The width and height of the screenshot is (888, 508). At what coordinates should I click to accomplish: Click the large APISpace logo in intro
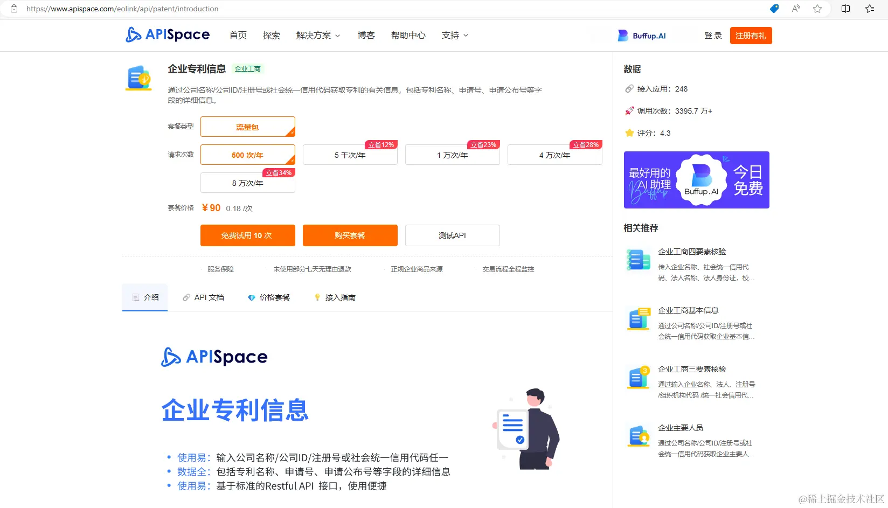coord(214,357)
